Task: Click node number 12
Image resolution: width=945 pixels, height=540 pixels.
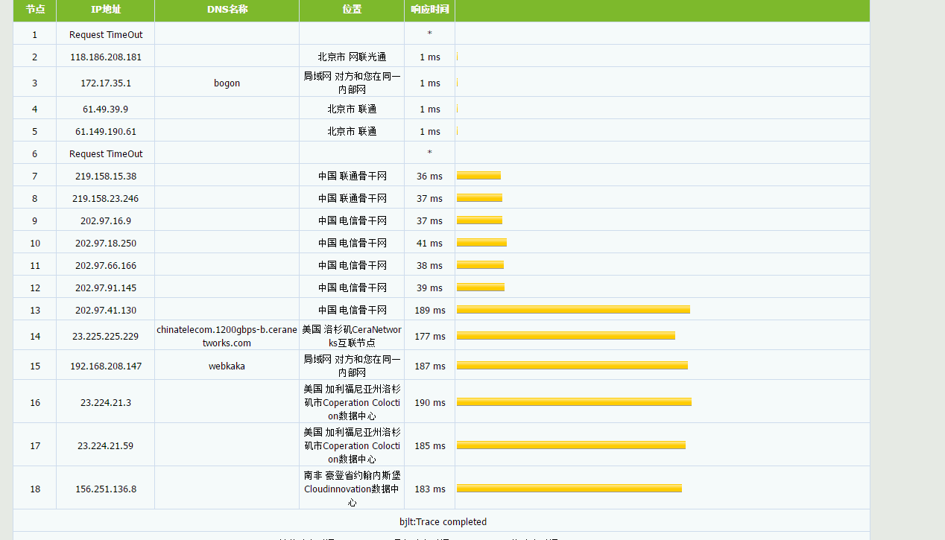Action: pos(35,288)
